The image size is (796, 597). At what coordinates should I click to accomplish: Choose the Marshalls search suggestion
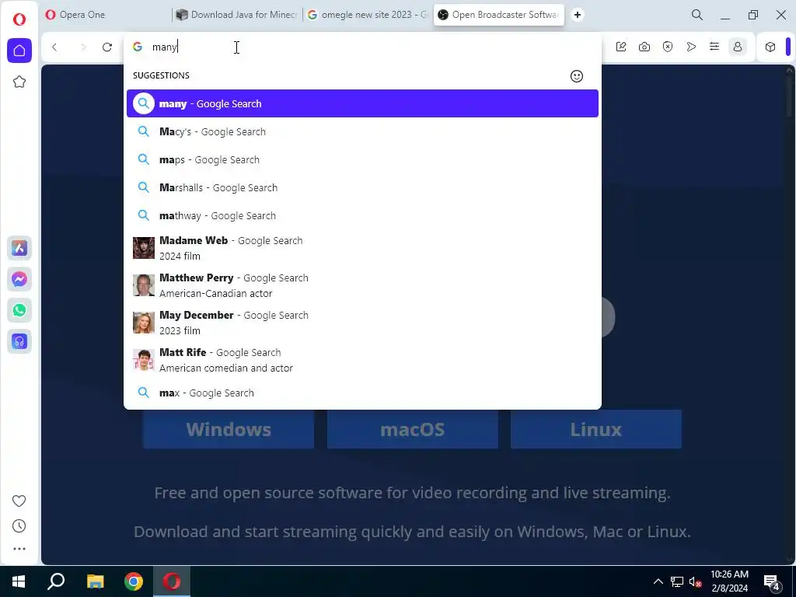coord(362,187)
